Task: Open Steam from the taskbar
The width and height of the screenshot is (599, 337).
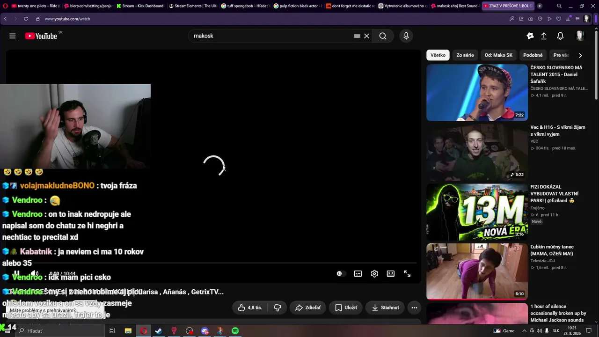Action: [x=159, y=331]
